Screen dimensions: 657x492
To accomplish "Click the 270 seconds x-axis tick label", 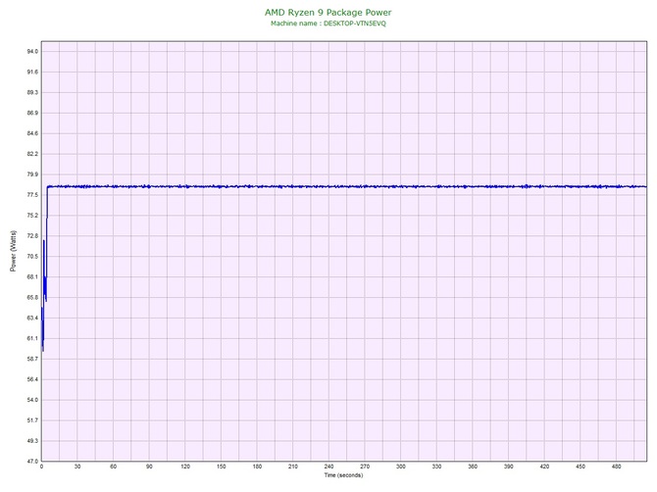I will pyautogui.click(x=365, y=467).
